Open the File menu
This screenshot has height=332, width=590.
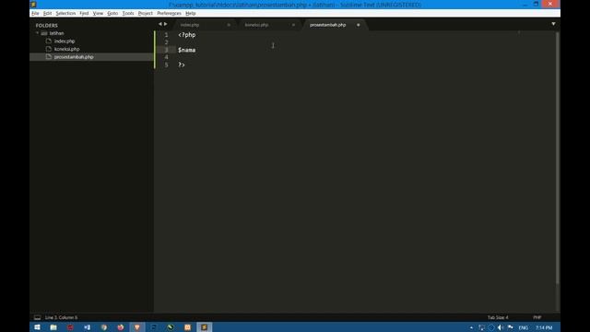(x=35, y=13)
